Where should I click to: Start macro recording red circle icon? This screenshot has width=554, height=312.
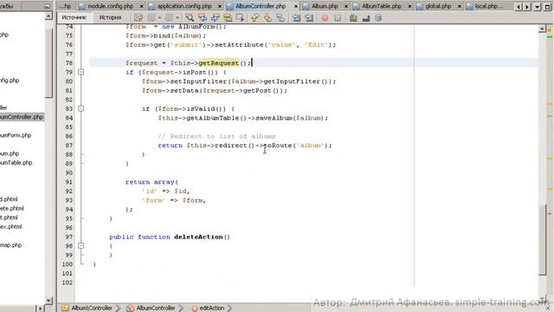(325, 17)
